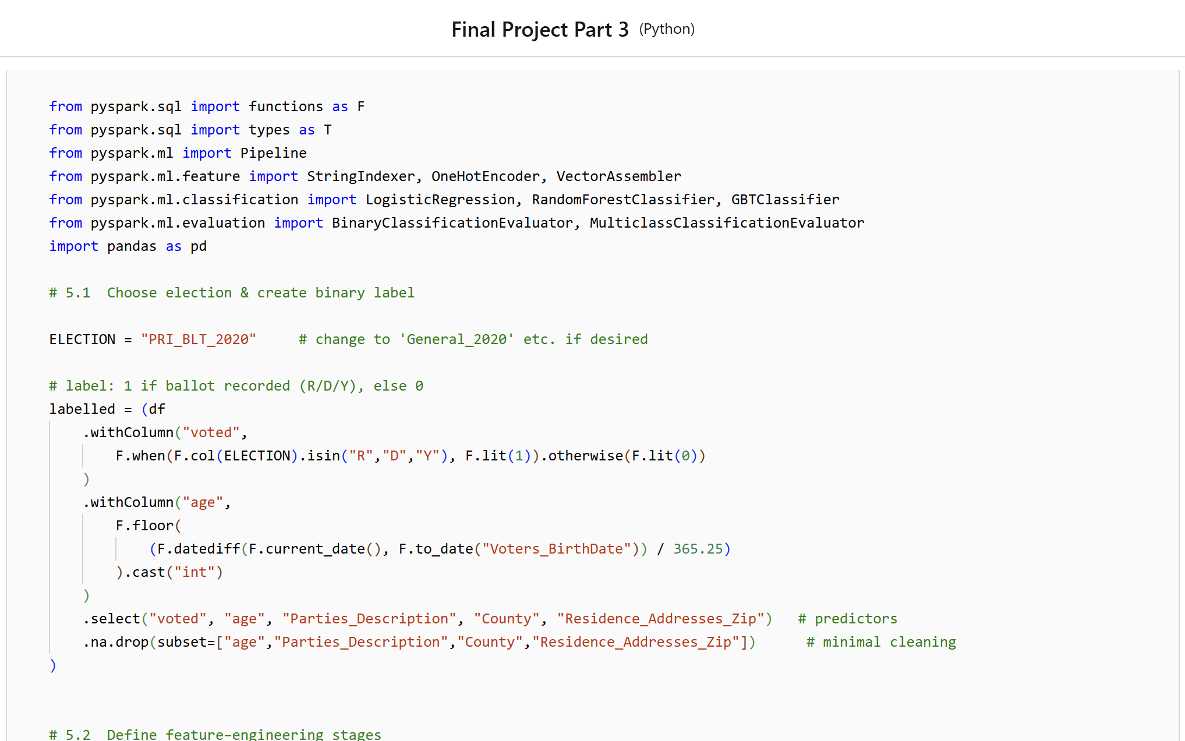Click the 'Final Project Part 3' notebook title
The width and height of the screenshot is (1185, 741).
[540, 29]
